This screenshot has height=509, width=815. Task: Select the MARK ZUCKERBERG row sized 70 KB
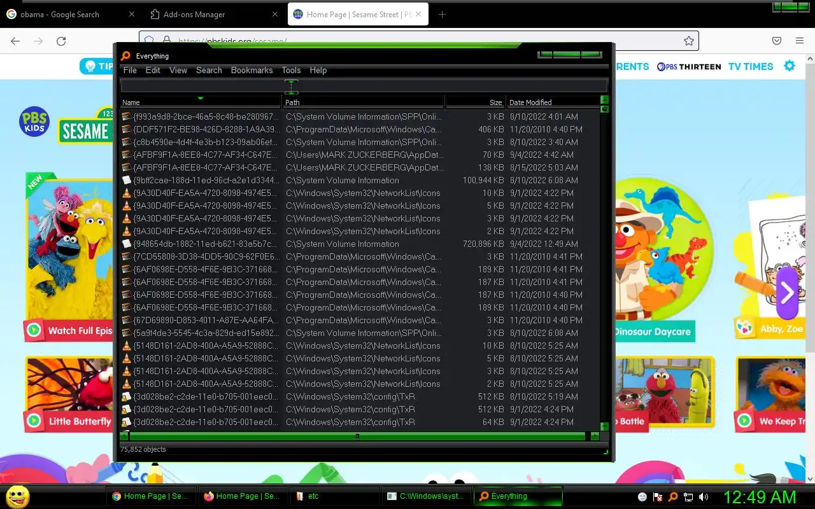click(x=360, y=155)
